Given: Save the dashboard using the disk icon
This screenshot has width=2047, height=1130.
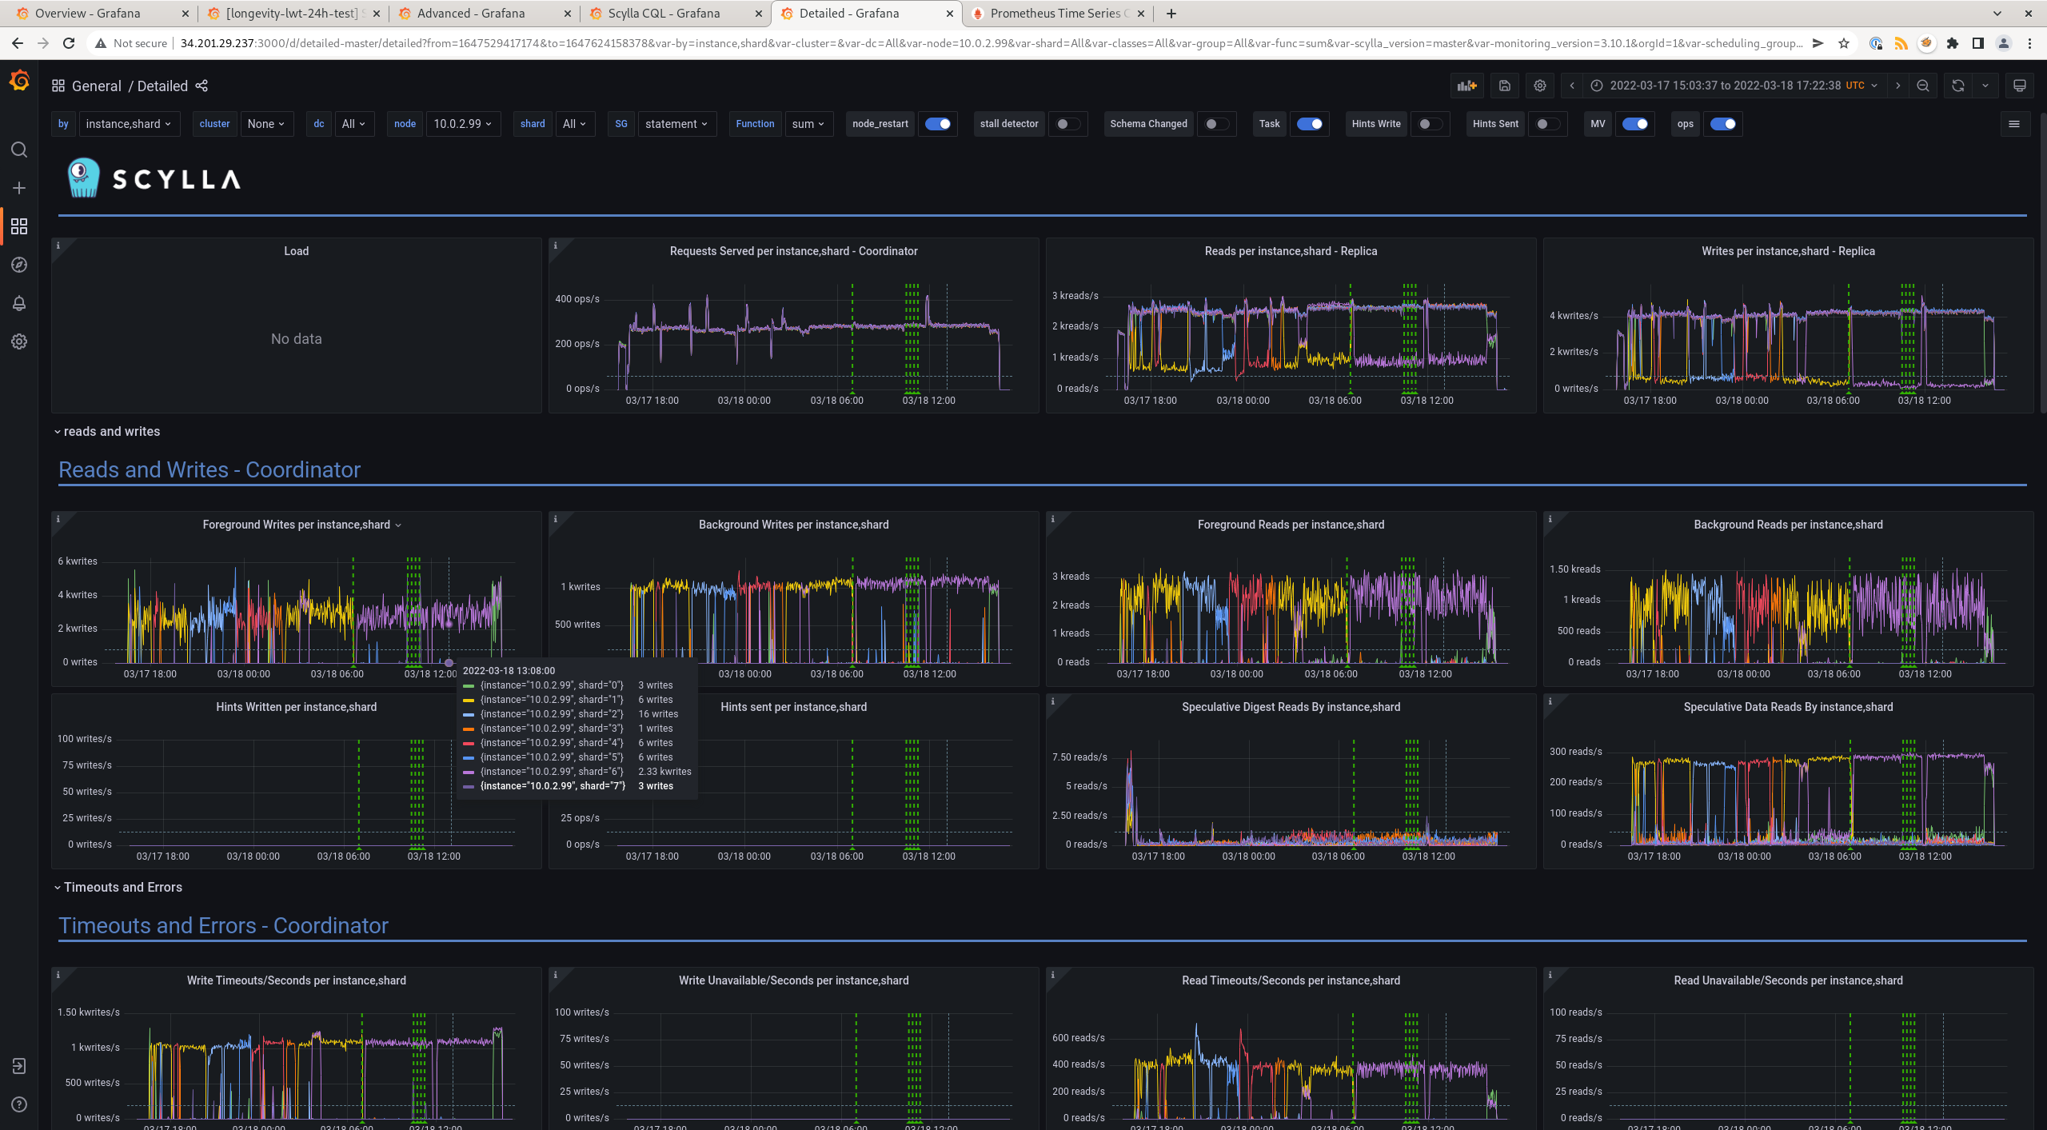Looking at the screenshot, I should click(1503, 86).
